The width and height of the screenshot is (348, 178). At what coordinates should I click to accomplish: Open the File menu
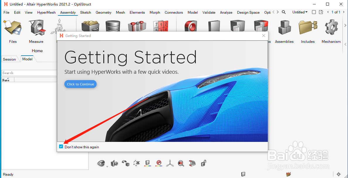click(x=6, y=13)
